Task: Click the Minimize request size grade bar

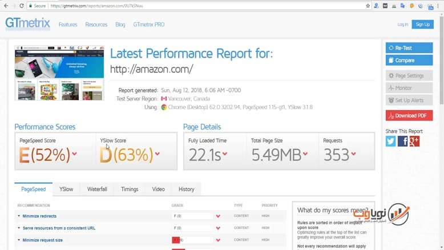Action: point(192,240)
